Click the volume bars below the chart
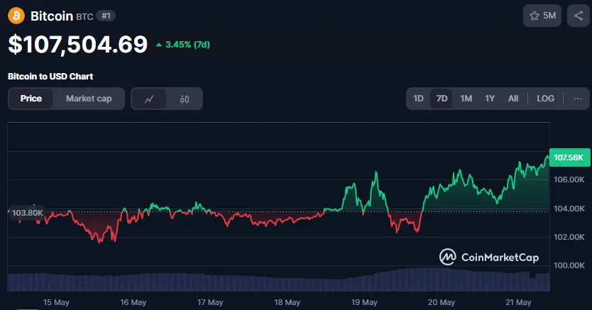592x310 pixels. [279, 281]
